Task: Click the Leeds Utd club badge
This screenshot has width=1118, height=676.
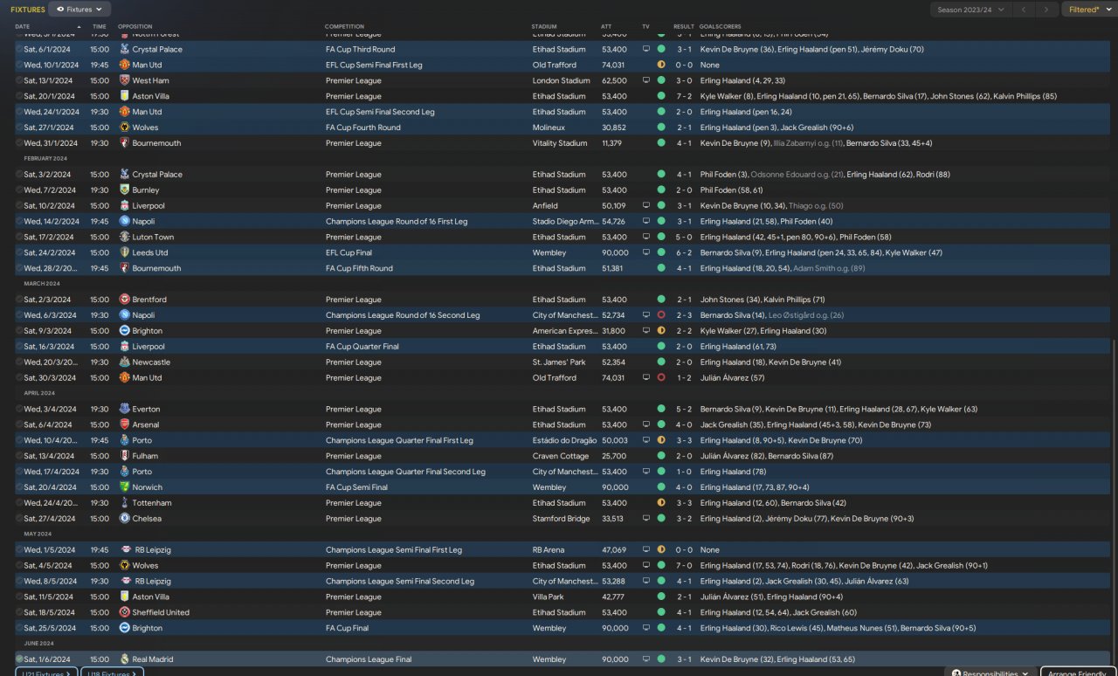Action: tap(124, 253)
